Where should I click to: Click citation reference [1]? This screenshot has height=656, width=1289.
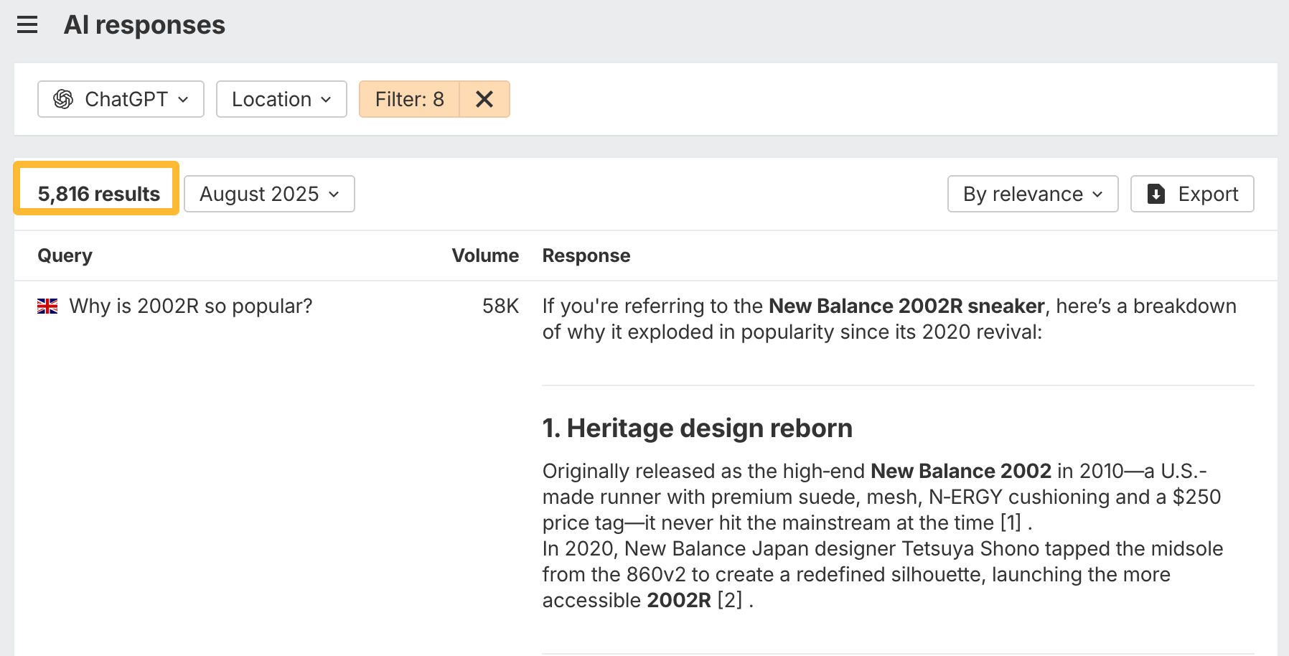tap(1011, 523)
